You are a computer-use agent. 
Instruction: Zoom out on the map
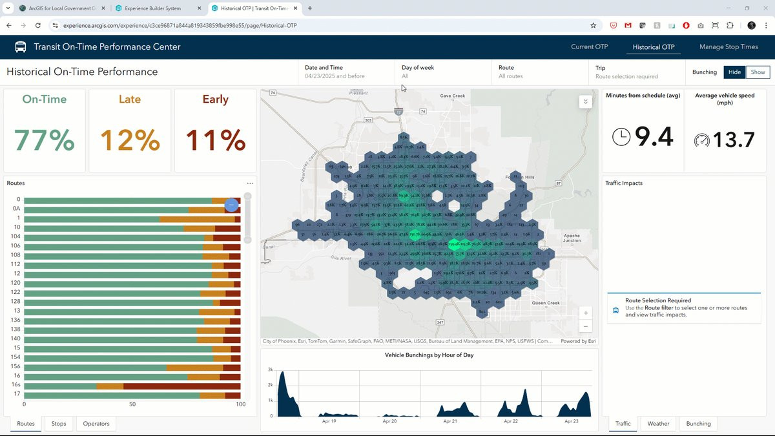point(586,326)
